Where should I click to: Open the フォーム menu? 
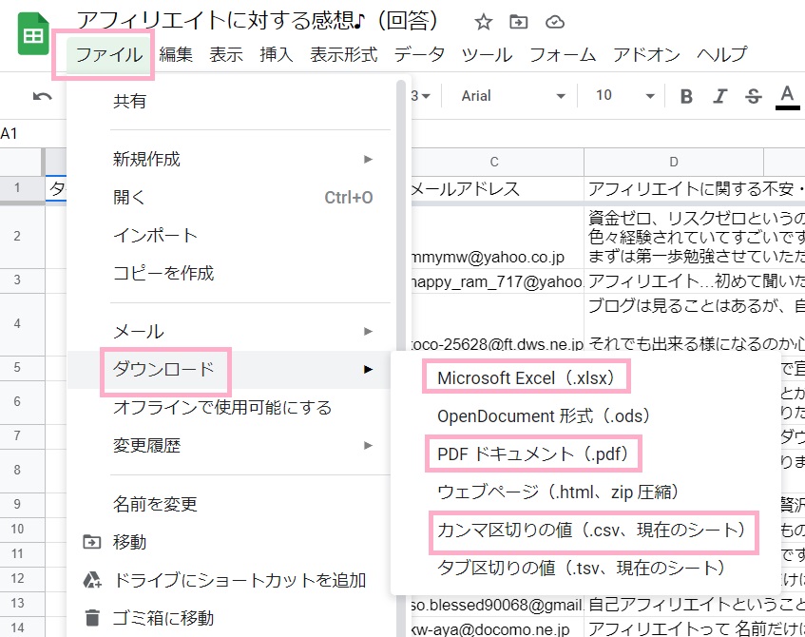click(x=562, y=54)
